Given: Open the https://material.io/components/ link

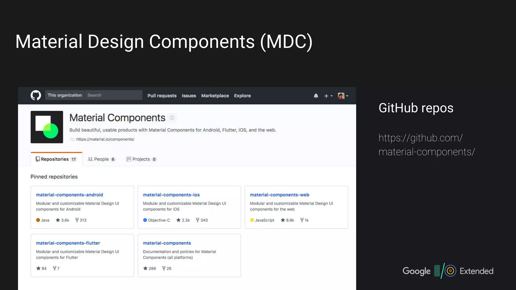Looking at the screenshot, I should click(105, 139).
